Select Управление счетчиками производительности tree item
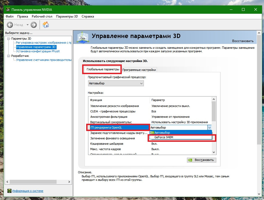Viewport: 264px width, 200px height. click(x=44, y=60)
